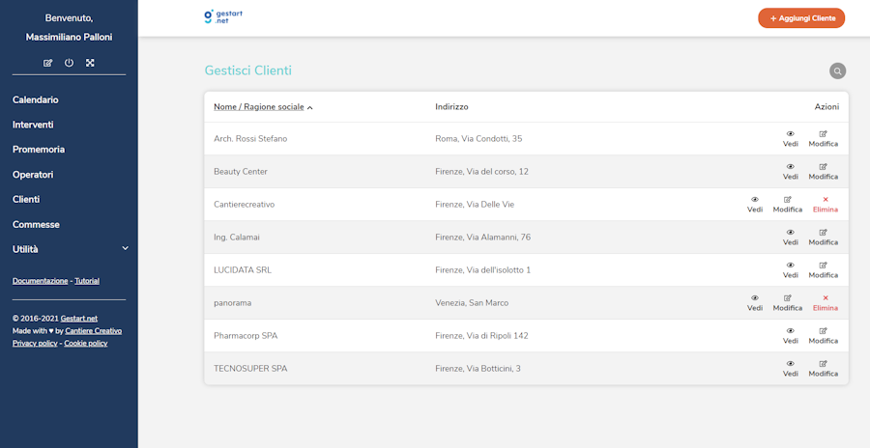View client LUCIDATA SRL
The height and width of the screenshot is (448, 870).
(790, 270)
